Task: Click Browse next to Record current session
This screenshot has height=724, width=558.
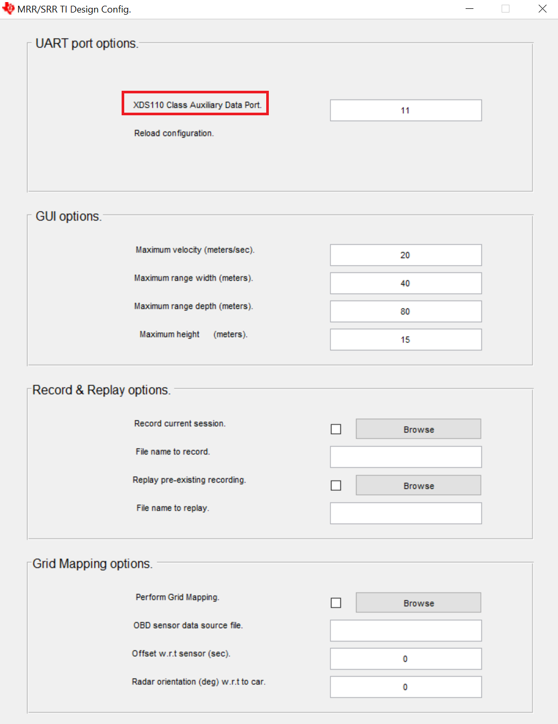Action: (x=419, y=429)
